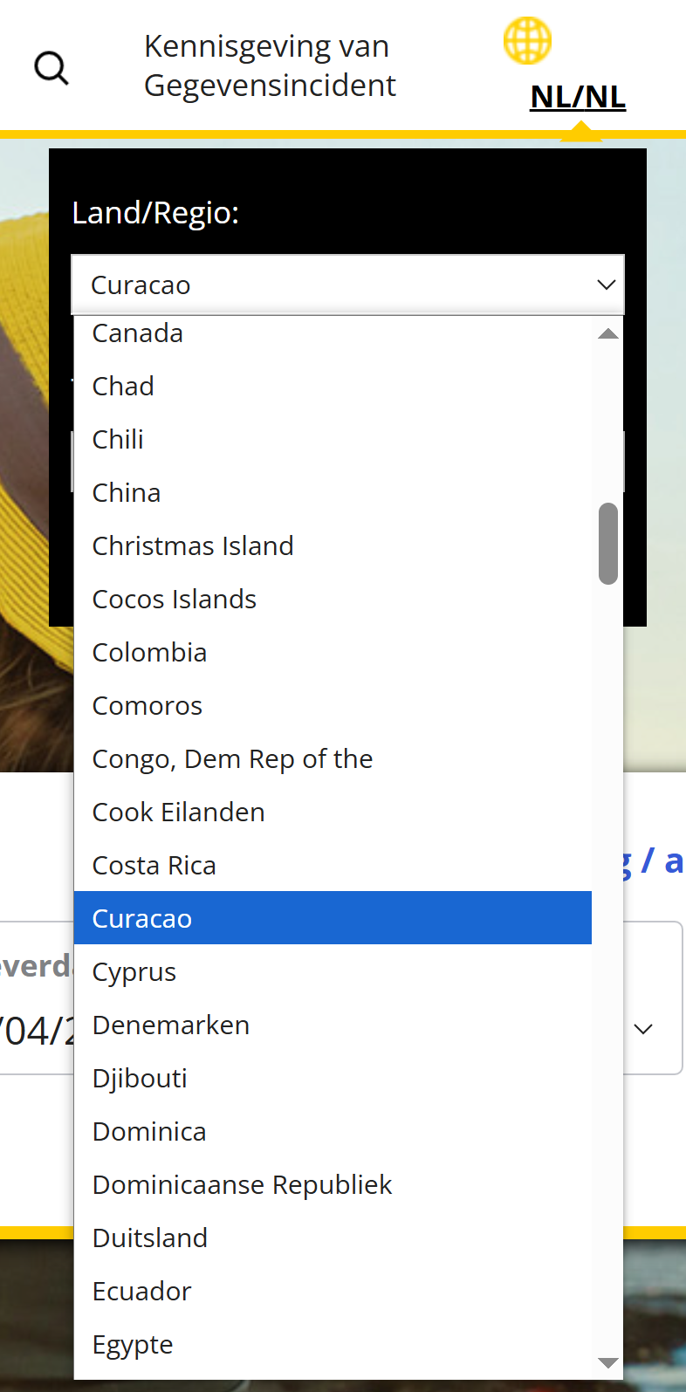Select China from the country list
The image size is (686, 1392).
[x=127, y=493]
